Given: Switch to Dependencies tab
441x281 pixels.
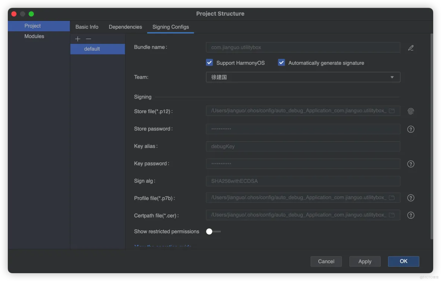Looking at the screenshot, I should [126, 27].
